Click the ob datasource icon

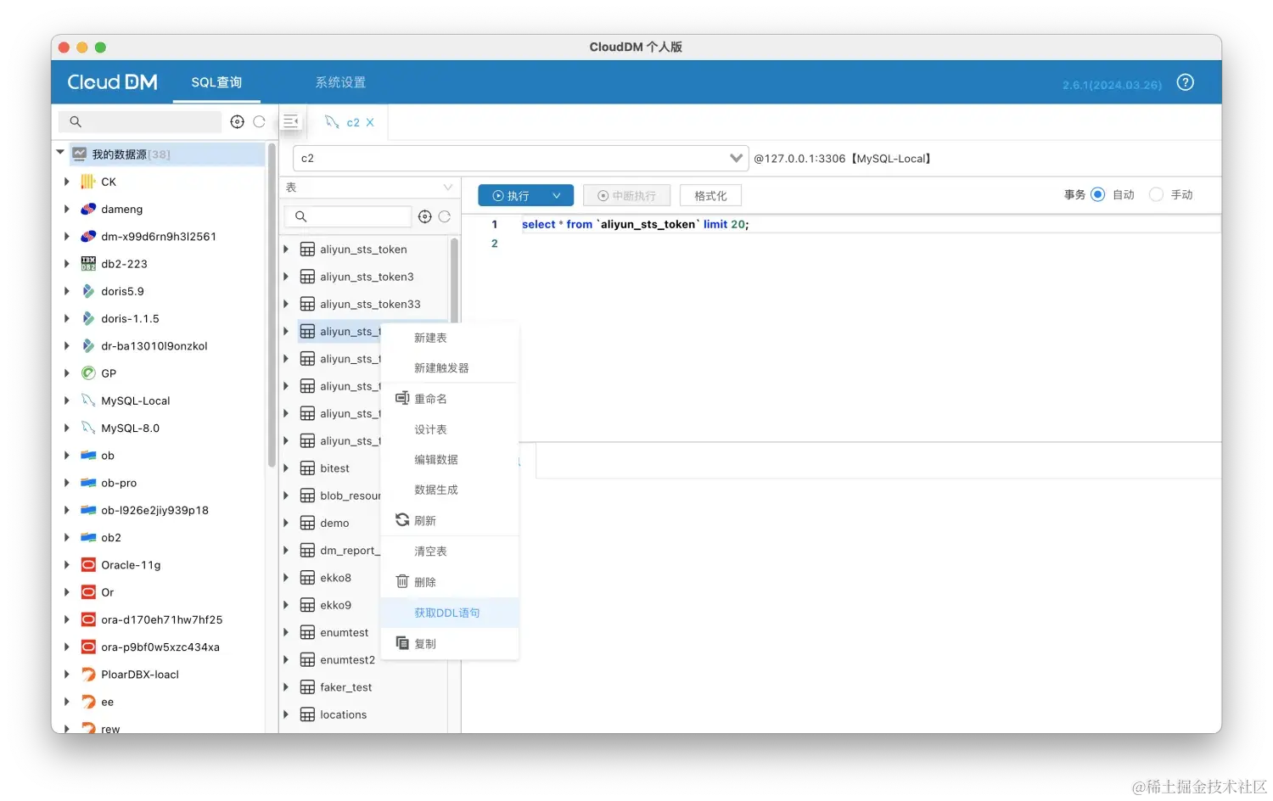pyautogui.click(x=88, y=456)
